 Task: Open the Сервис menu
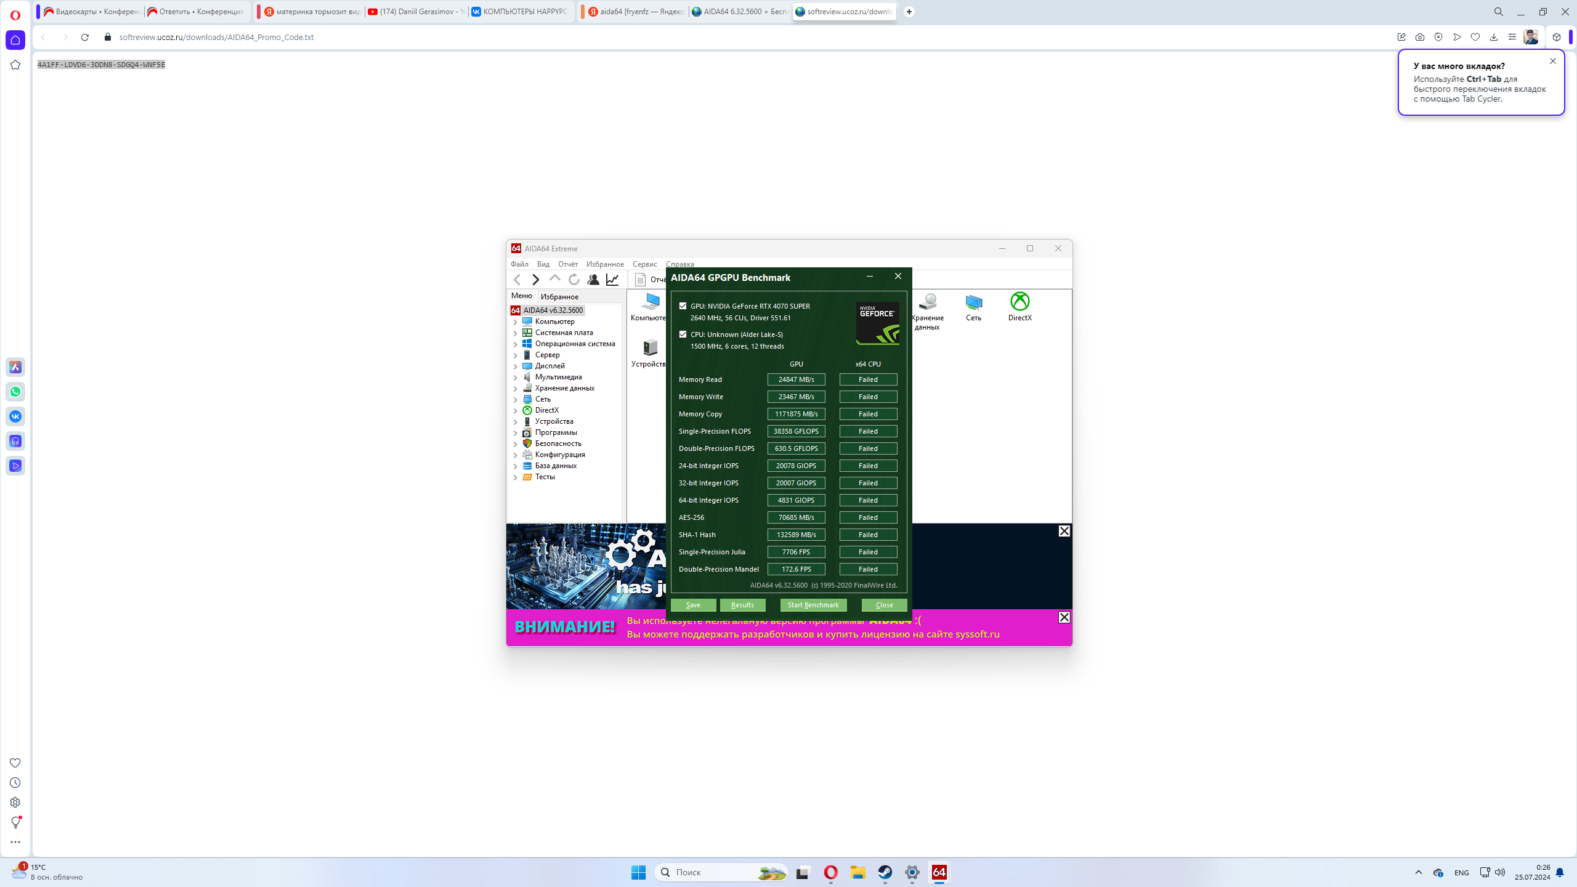tap(644, 264)
